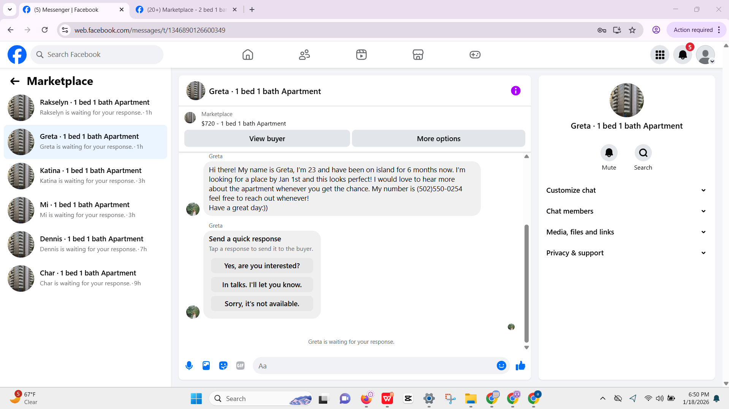Mute the Greta conversation

[x=609, y=153]
